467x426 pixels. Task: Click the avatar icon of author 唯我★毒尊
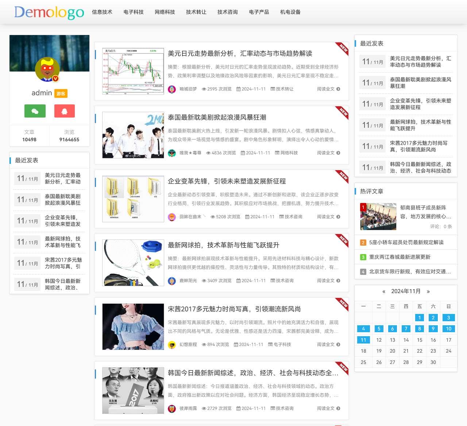pyautogui.click(x=171, y=153)
